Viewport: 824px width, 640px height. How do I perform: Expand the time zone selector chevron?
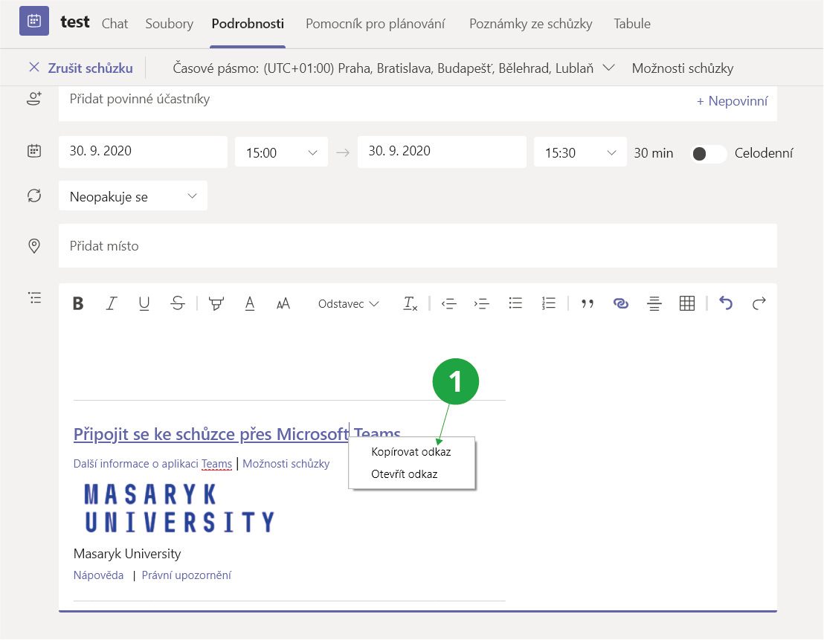(x=608, y=68)
